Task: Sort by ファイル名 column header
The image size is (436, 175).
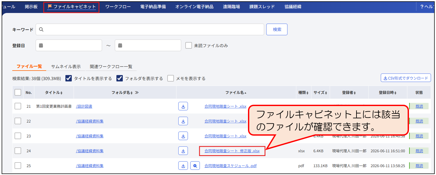Action: coord(236,93)
